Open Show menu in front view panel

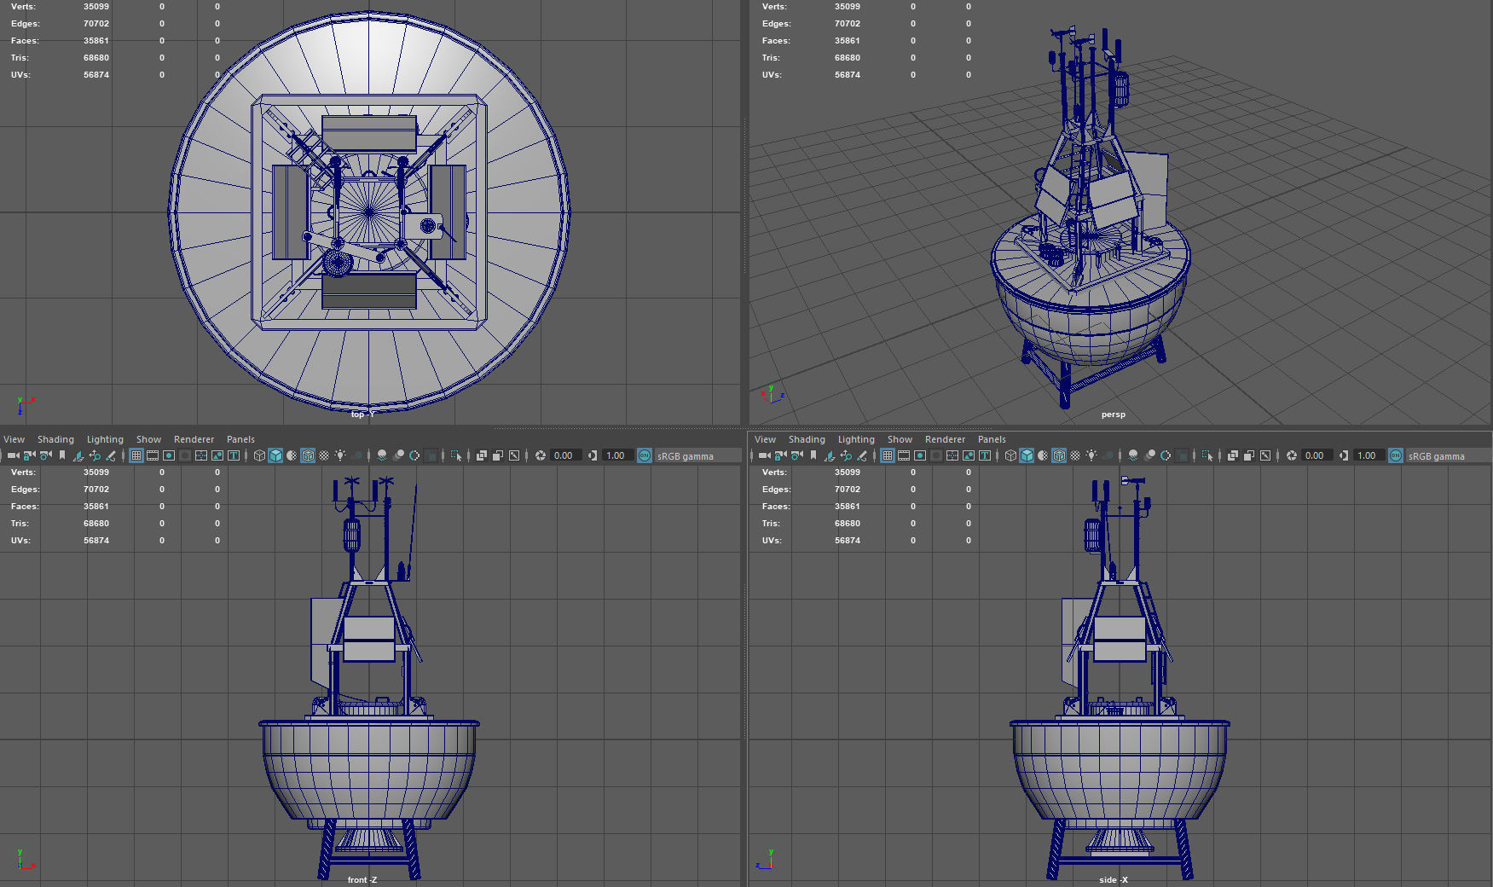tap(148, 439)
